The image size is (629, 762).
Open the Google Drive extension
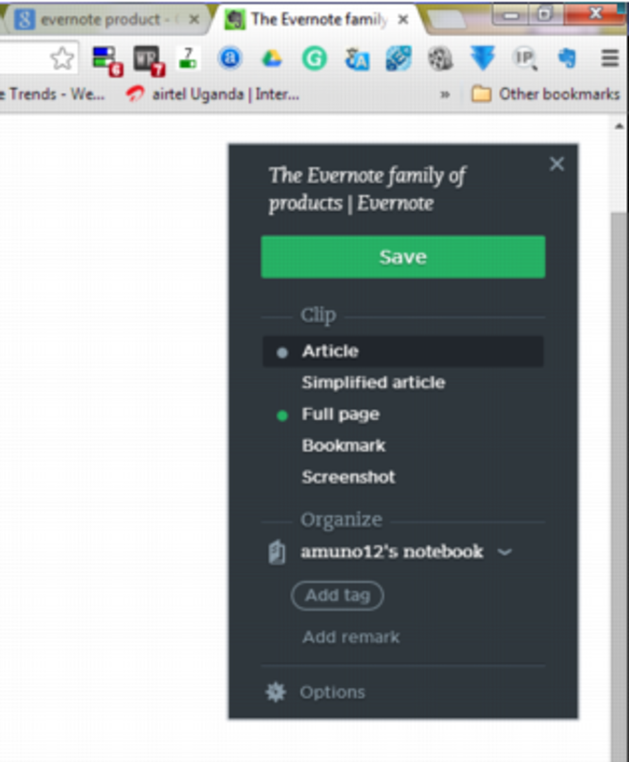273,58
